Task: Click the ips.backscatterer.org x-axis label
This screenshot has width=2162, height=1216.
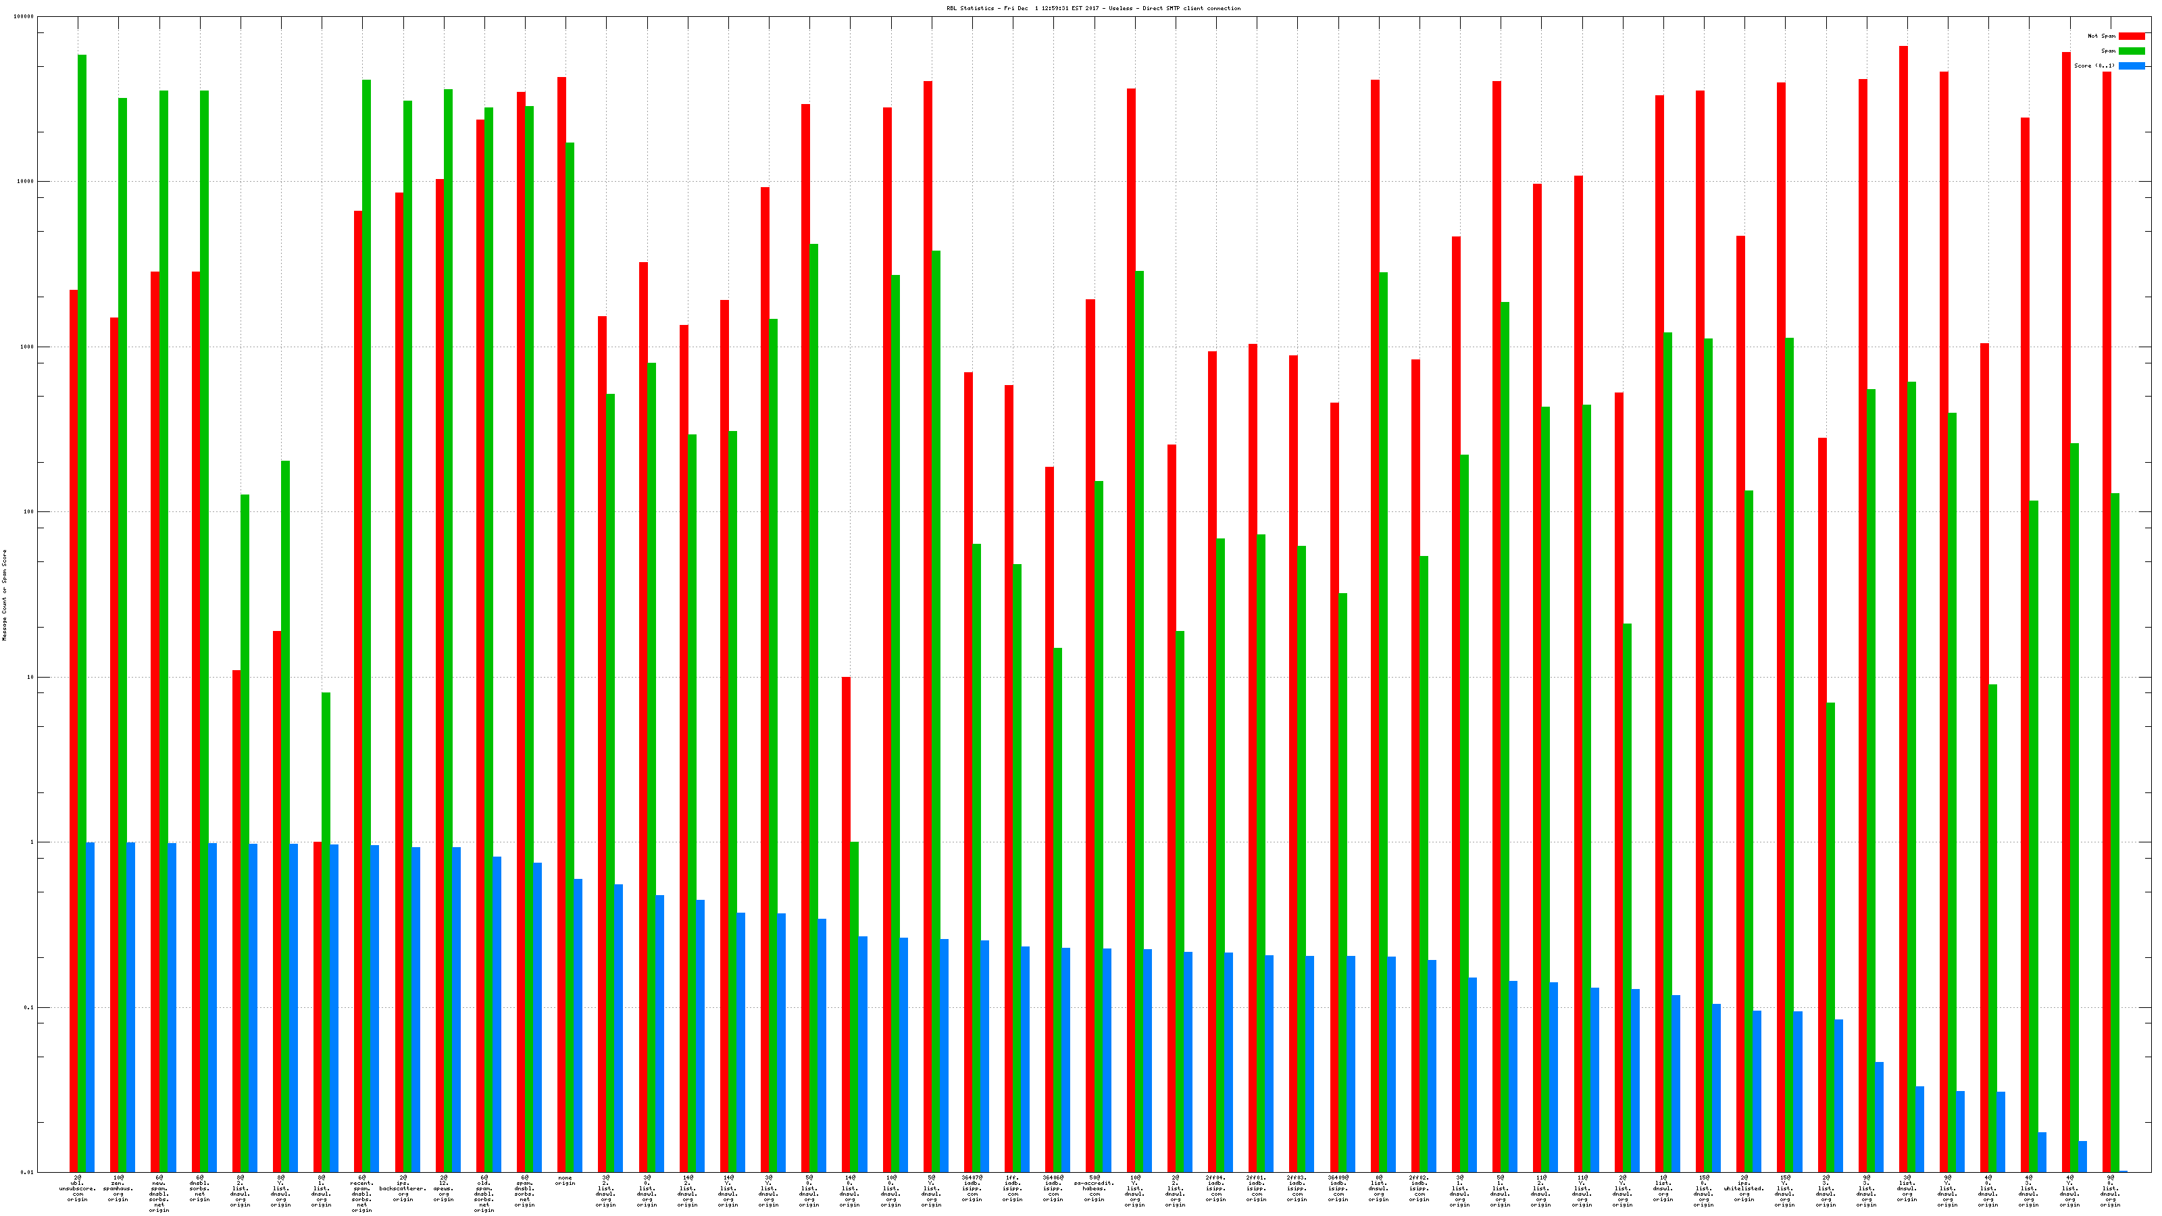Action: 403,1188
